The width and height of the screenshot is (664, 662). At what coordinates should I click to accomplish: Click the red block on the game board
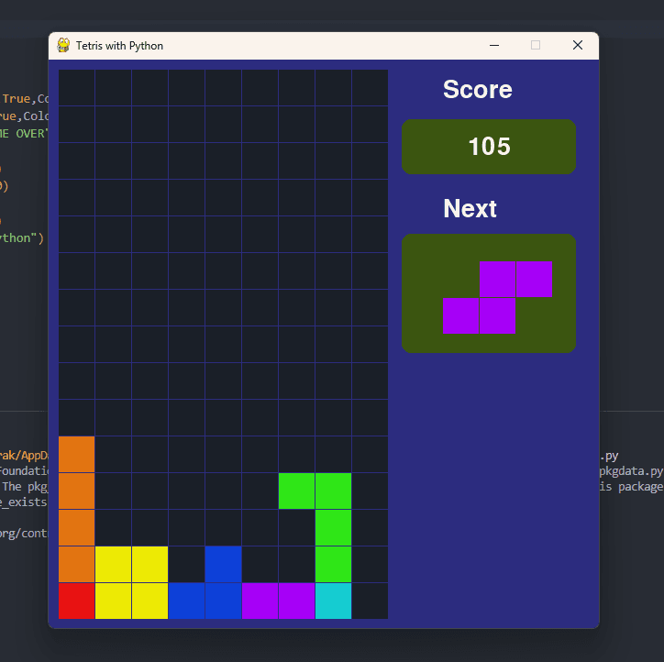(77, 601)
